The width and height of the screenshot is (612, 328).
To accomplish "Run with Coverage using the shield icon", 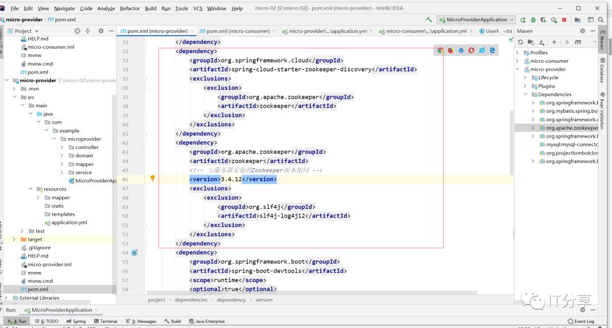I will click(x=543, y=19).
